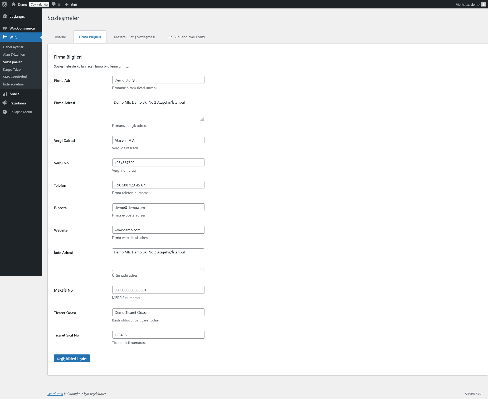Click the Başlangıç dashboard icon
The height and width of the screenshot is (399, 488).
coord(5,16)
